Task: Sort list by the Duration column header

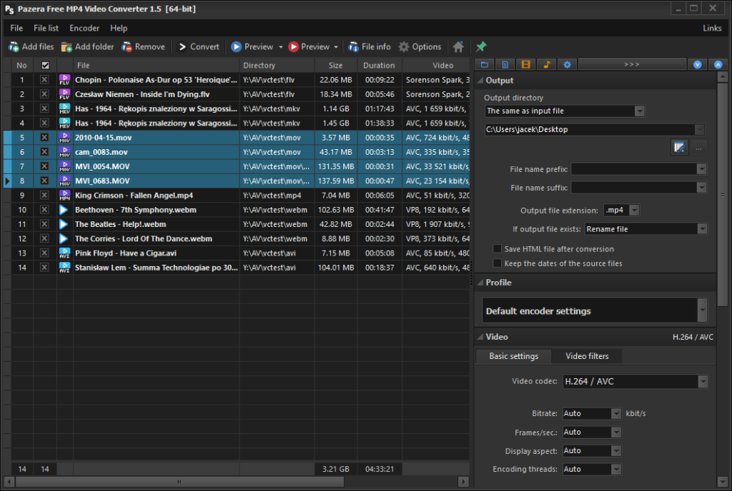Action: [379, 65]
